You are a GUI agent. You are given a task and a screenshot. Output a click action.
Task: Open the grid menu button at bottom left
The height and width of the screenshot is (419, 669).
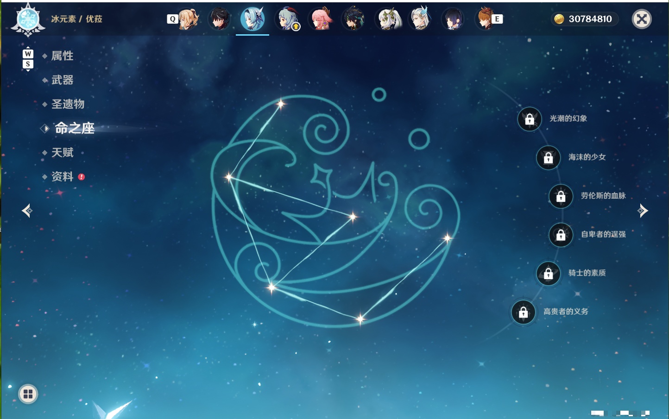[x=28, y=394]
